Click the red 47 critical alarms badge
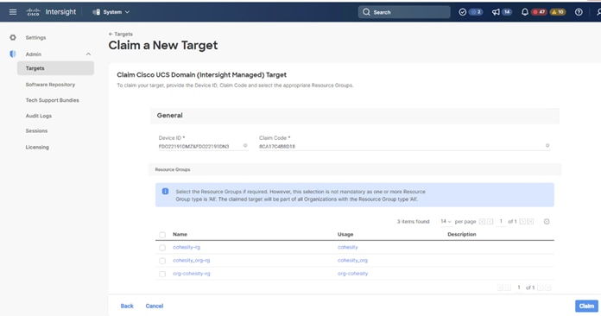Viewport: 601px width, 316px height. pyautogui.click(x=539, y=12)
